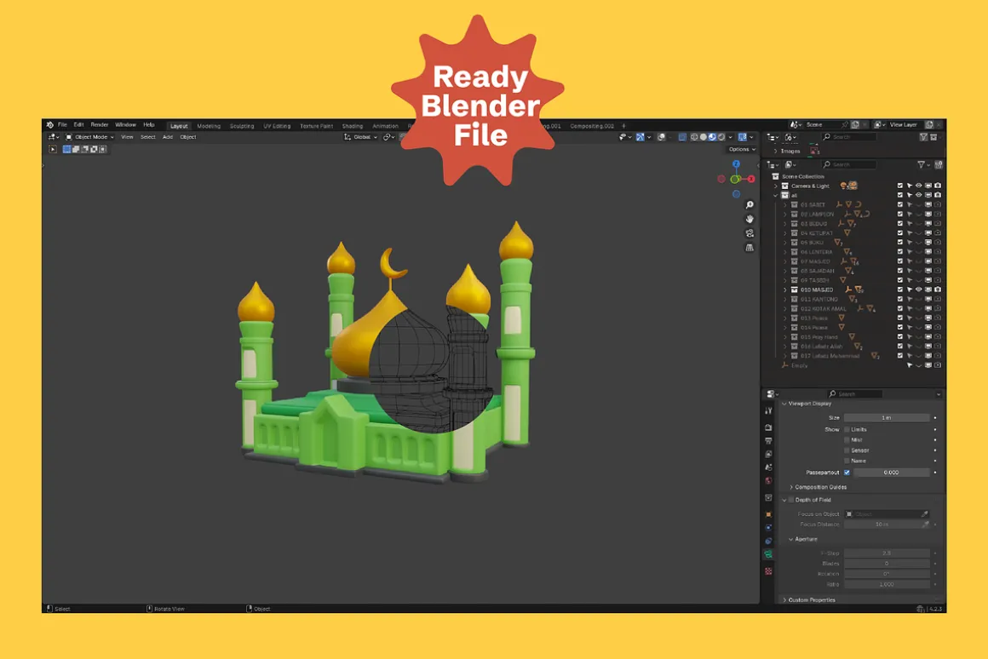Open the viewport Object menu
988x659 pixels.
187,137
